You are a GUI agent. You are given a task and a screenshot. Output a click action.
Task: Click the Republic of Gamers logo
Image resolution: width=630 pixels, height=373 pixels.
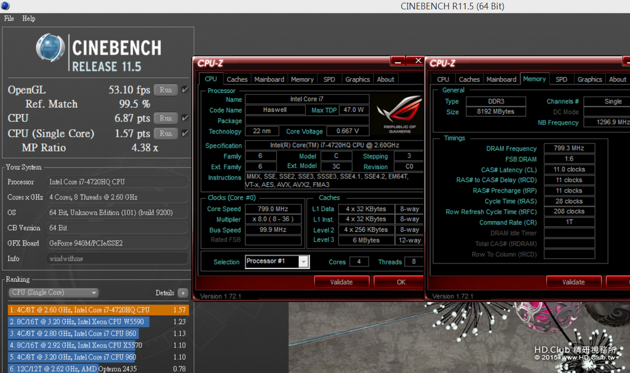point(399,114)
